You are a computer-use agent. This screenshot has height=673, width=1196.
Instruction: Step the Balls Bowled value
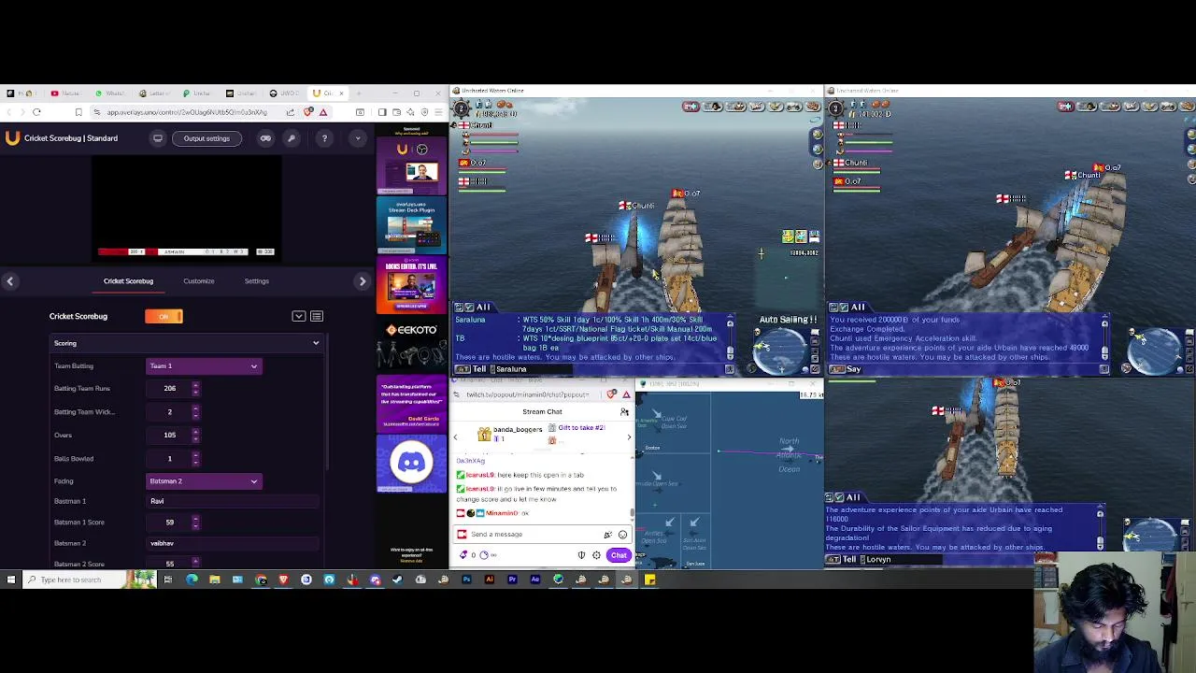195,458
